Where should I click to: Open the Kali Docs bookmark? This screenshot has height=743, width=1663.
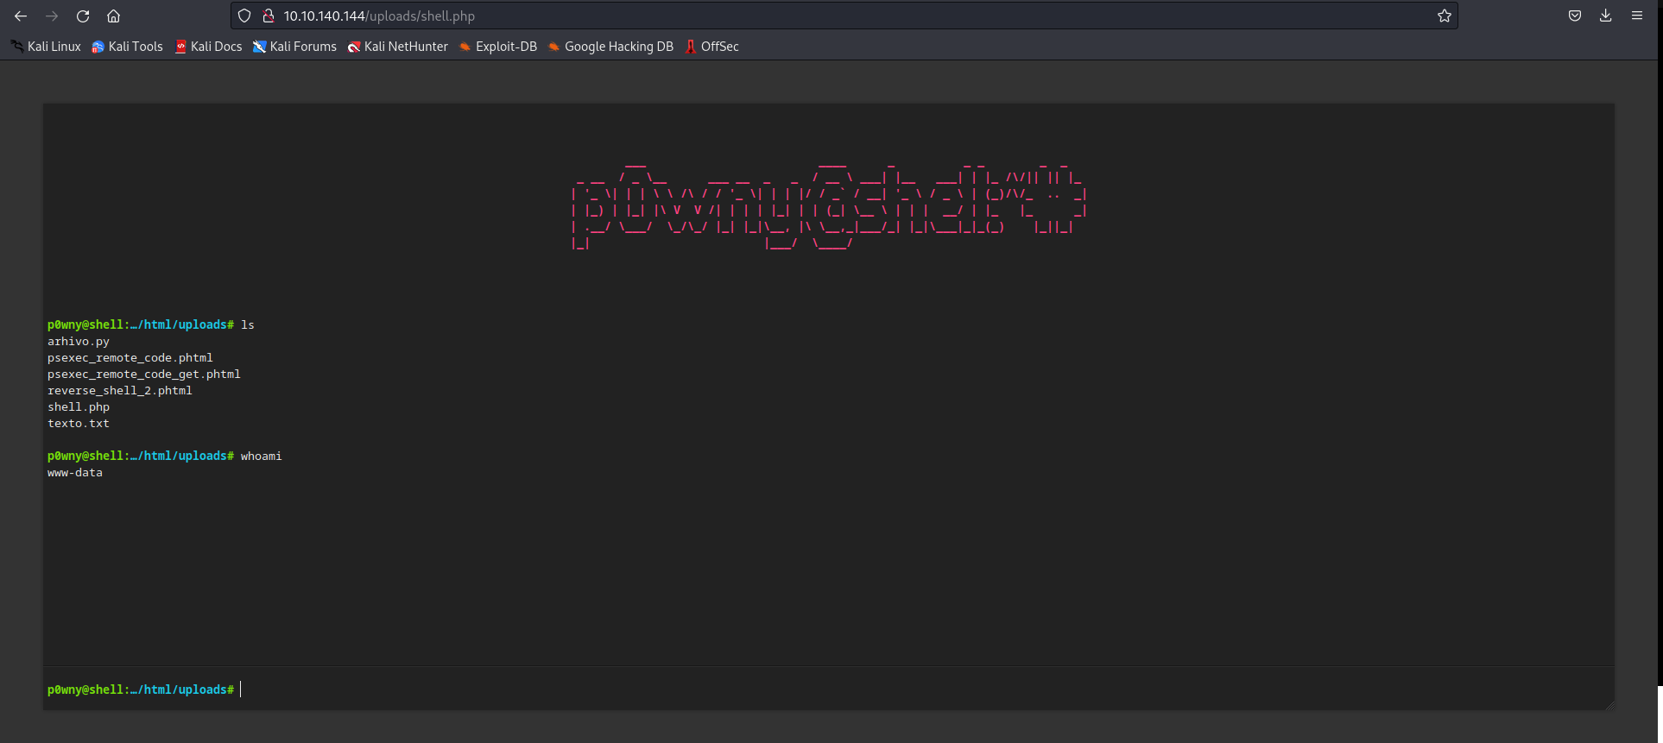tap(208, 47)
